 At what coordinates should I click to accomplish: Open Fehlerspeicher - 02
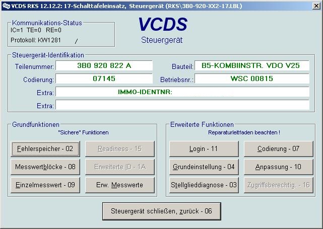pos(45,149)
